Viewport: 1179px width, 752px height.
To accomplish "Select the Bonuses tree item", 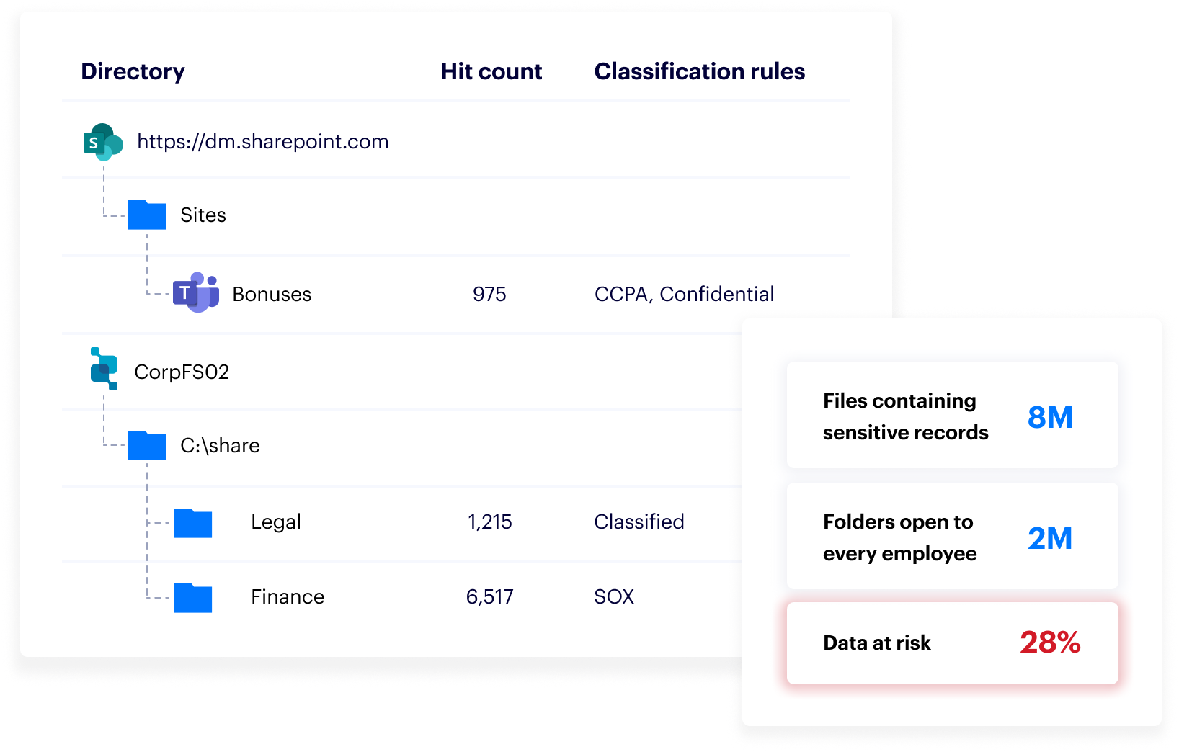I will (x=272, y=295).
